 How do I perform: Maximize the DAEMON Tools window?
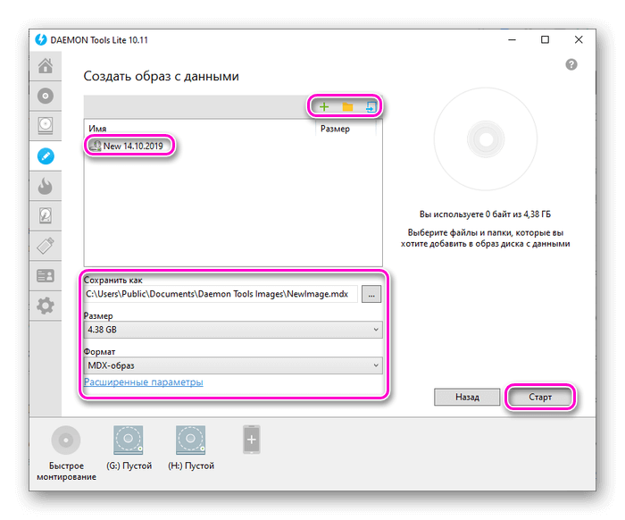click(545, 40)
